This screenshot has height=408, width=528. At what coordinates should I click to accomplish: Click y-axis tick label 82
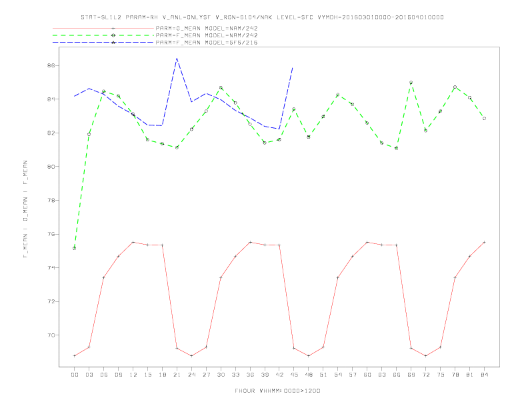coord(51,133)
